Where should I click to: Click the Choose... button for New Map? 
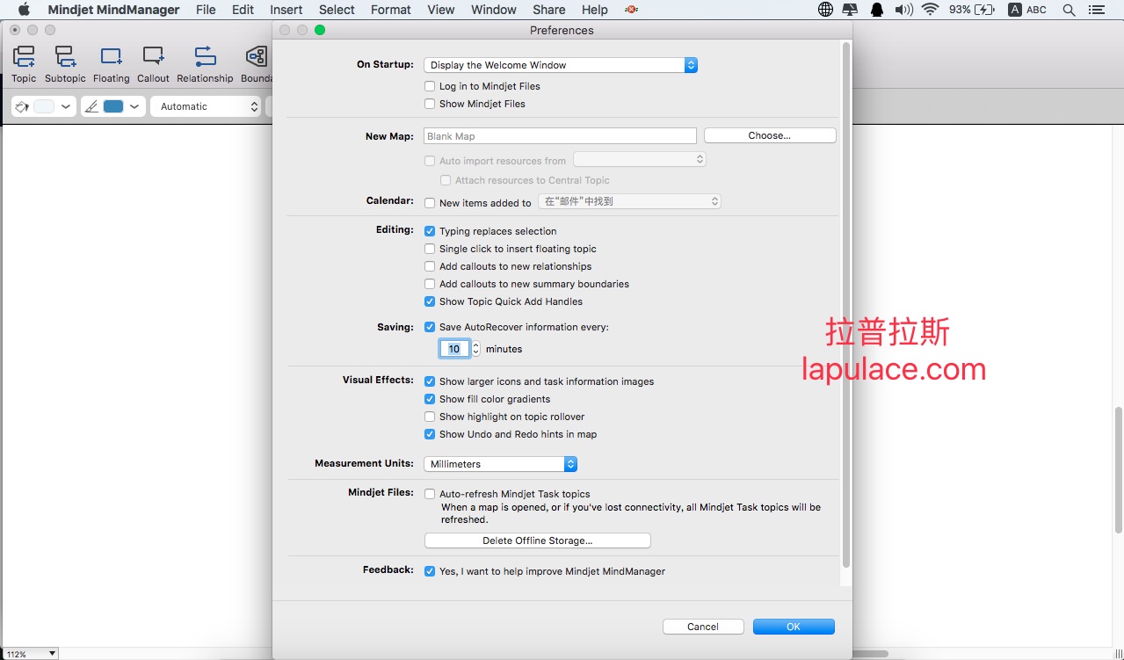[770, 135]
